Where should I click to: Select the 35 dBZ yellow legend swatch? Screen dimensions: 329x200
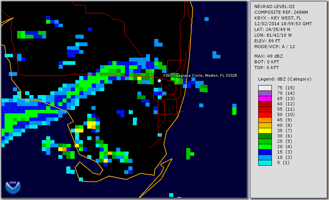[265, 131]
